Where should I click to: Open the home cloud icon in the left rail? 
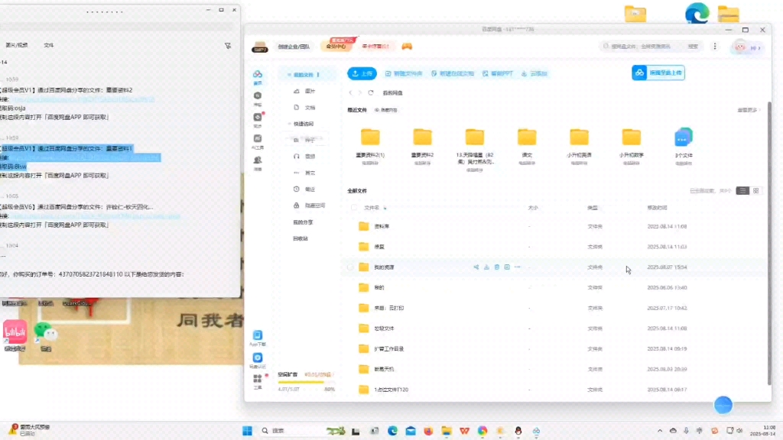coord(258,74)
